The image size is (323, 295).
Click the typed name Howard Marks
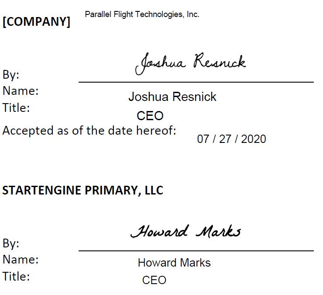tap(174, 263)
